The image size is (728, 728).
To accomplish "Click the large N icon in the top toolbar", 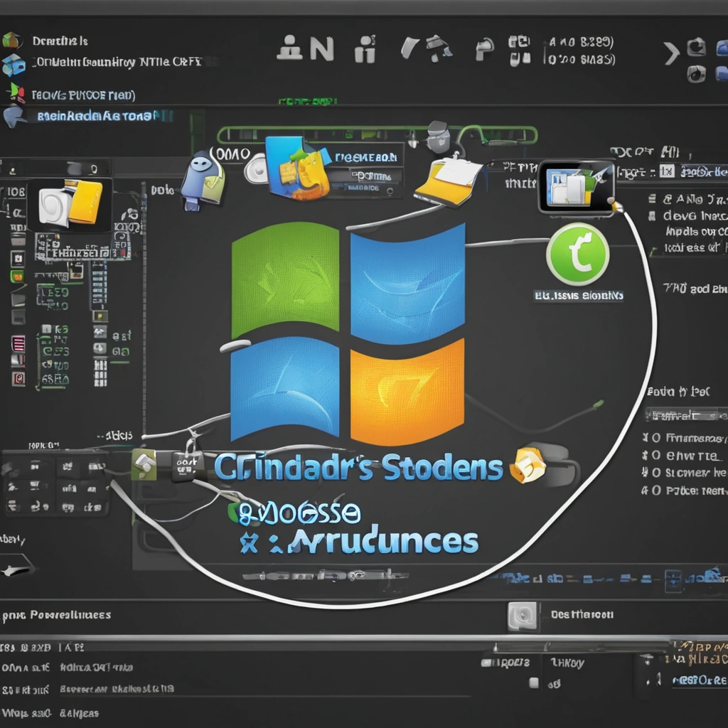I will click(322, 48).
